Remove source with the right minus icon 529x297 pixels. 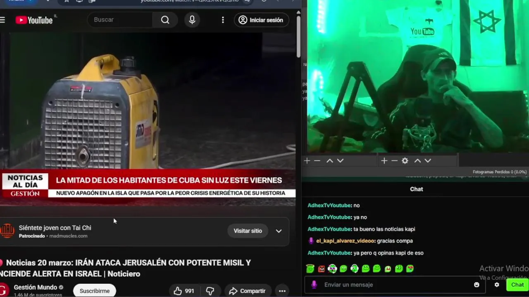(394, 161)
